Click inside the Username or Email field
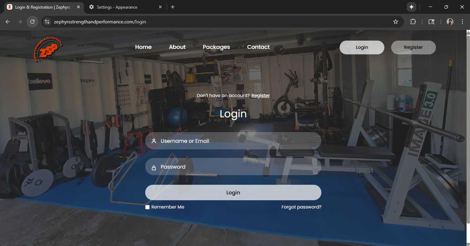 (233, 141)
